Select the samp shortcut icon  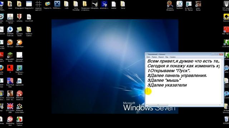point(198,6)
